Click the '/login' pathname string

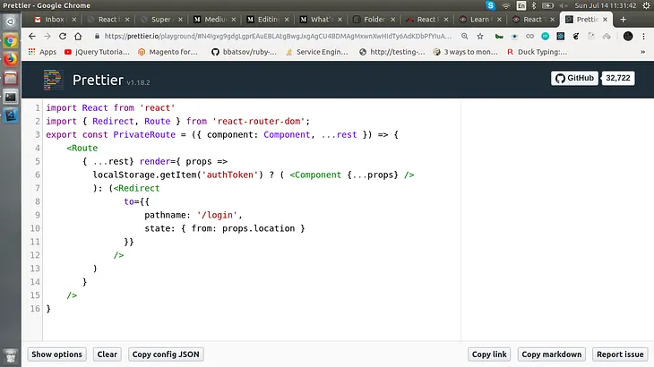[x=218, y=215]
